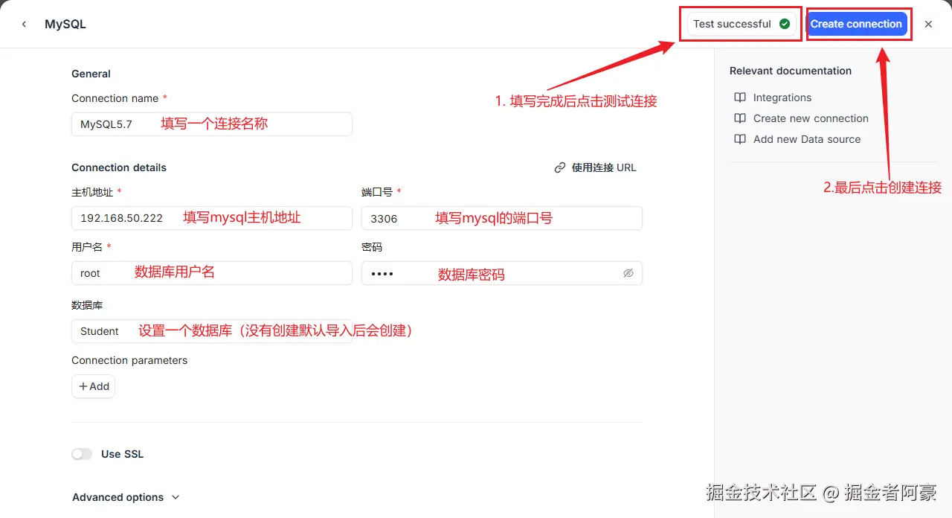952x518 pixels.
Task: Click the 密码 field label
Action: [x=372, y=247]
